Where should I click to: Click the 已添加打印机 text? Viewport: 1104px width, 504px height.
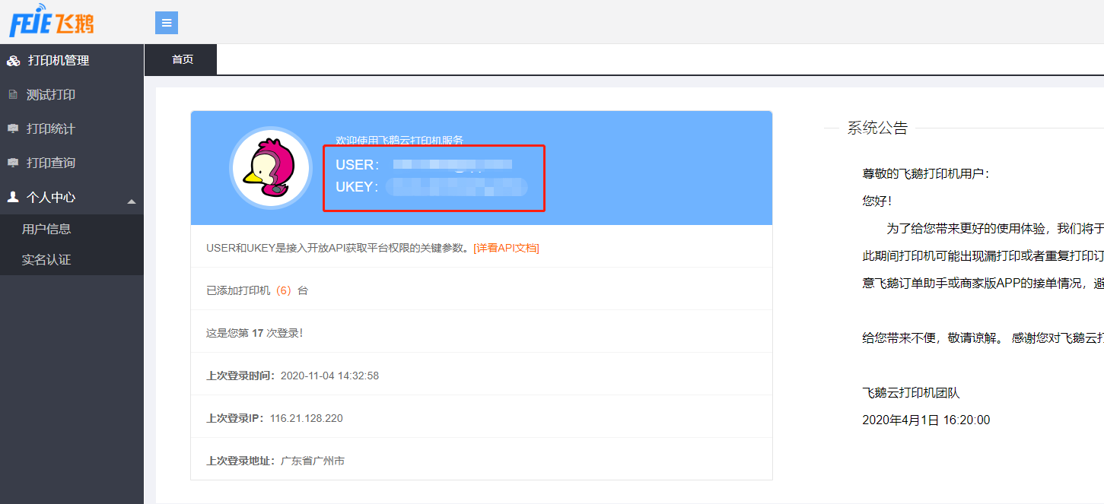[238, 290]
